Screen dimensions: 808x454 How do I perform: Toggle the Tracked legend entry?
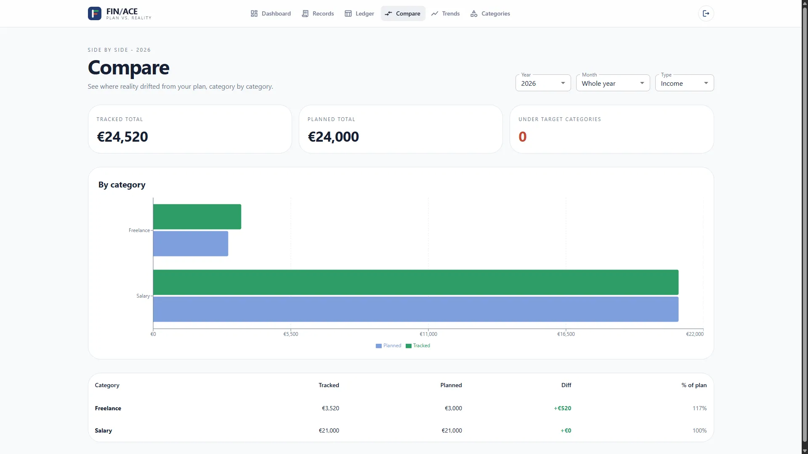click(x=418, y=346)
